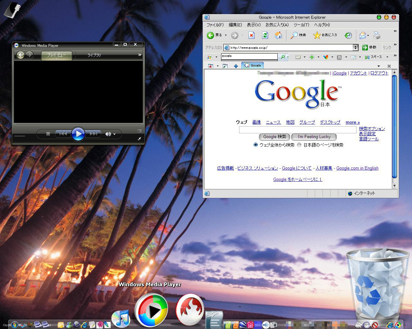Viewport: 412px width, 329px height.
Task: Click the gray Forward arrow in Internet Explorer
Action: coord(235,35)
